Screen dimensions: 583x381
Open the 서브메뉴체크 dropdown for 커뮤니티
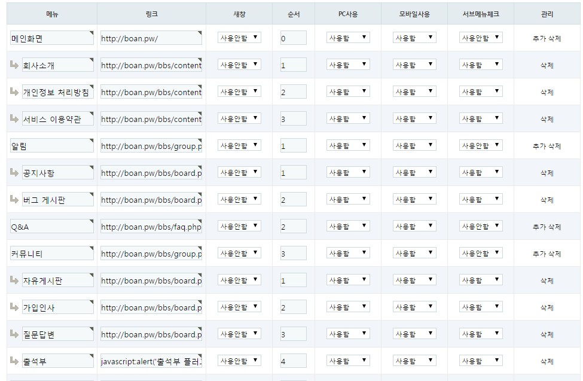(x=481, y=253)
